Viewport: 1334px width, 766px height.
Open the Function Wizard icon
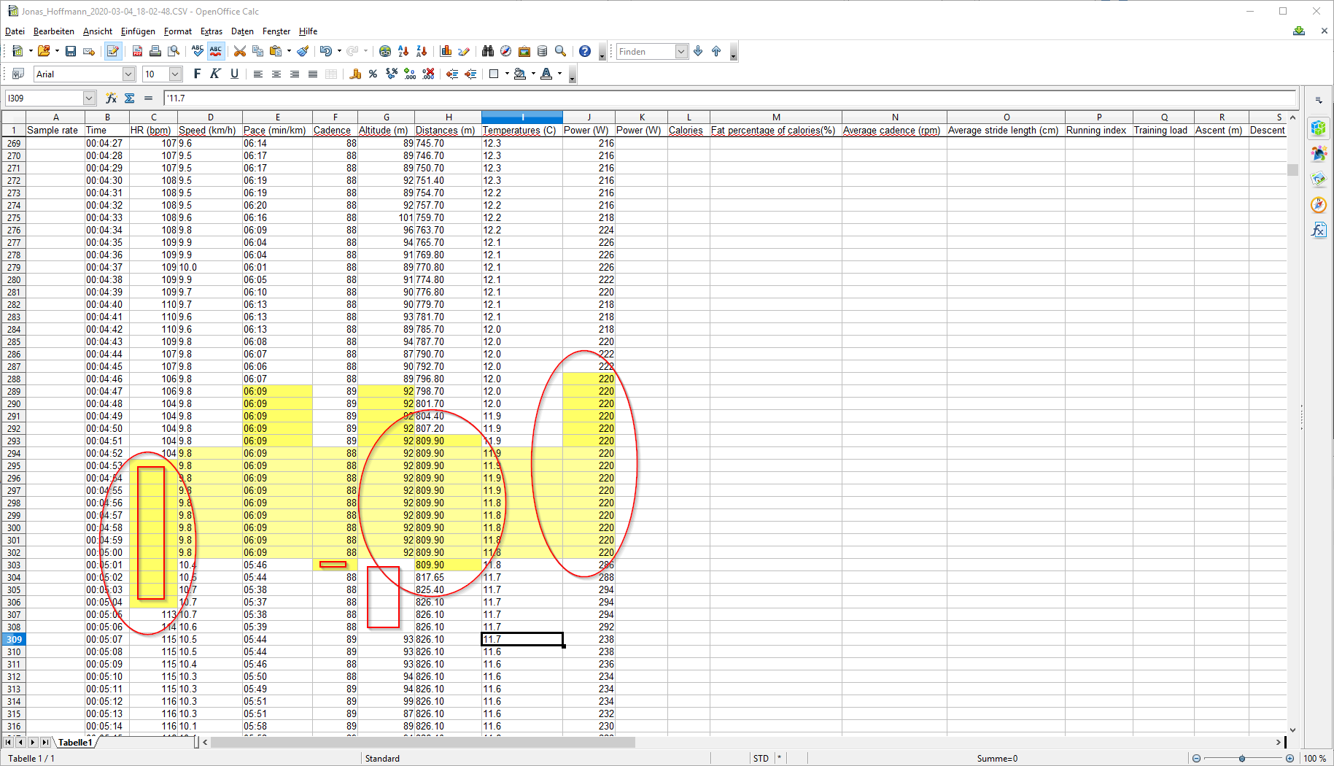111,98
